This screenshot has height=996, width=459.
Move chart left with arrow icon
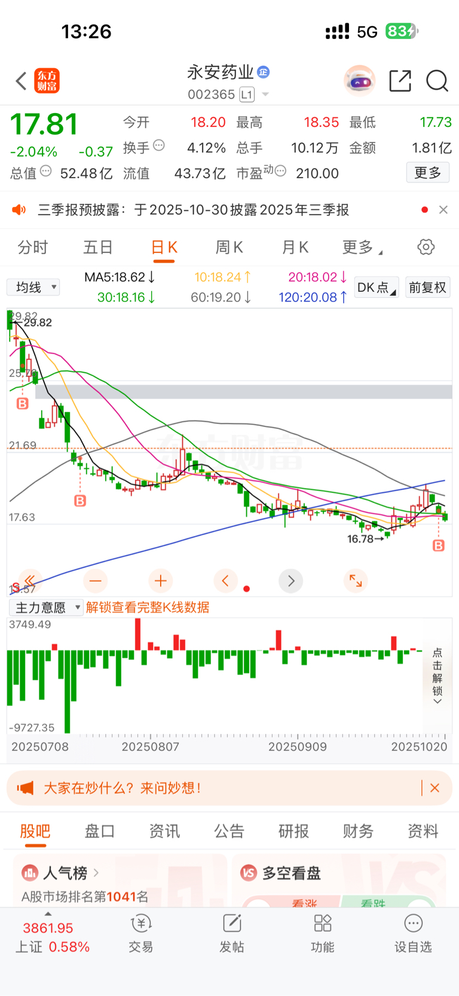click(x=225, y=581)
